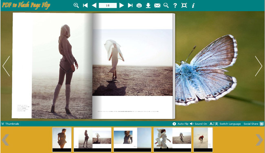
Task: Open the search tool
Action: point(166,5)
